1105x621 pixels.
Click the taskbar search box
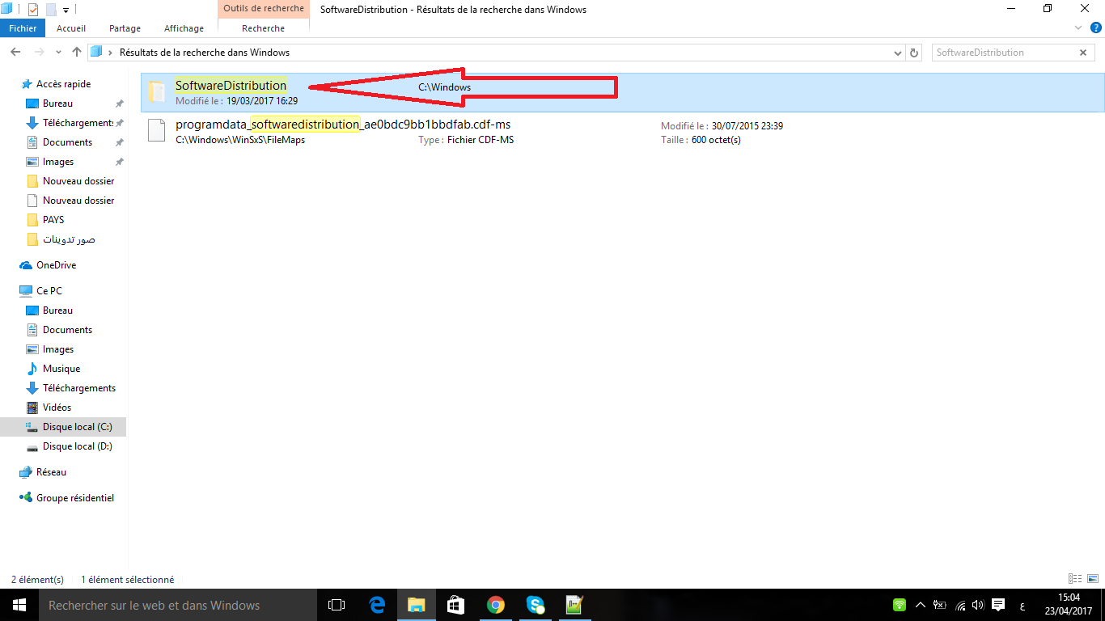click(x=178, y=605)
